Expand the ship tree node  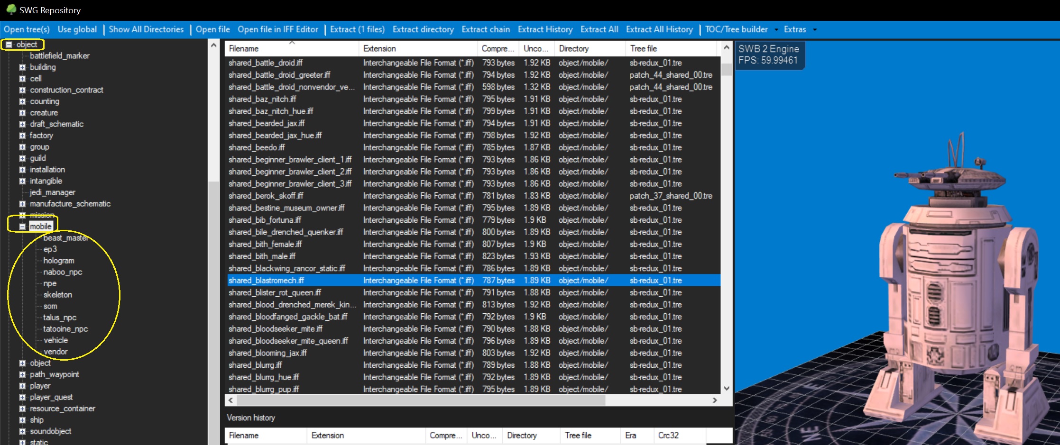(x=22, y=420)
